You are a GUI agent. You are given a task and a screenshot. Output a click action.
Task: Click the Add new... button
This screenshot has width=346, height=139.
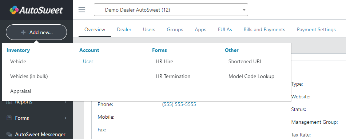pyautogui.click(x=36, y=32)
